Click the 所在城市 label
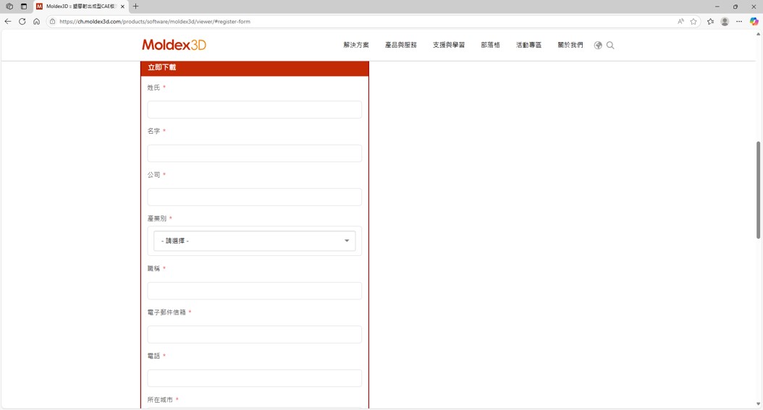 point(159,400)
